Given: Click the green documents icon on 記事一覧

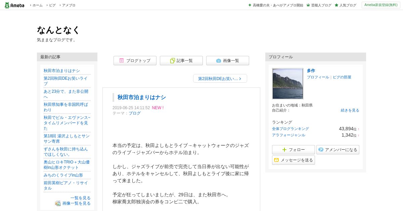Looking at the screenshot, I should tap(172, 61).
